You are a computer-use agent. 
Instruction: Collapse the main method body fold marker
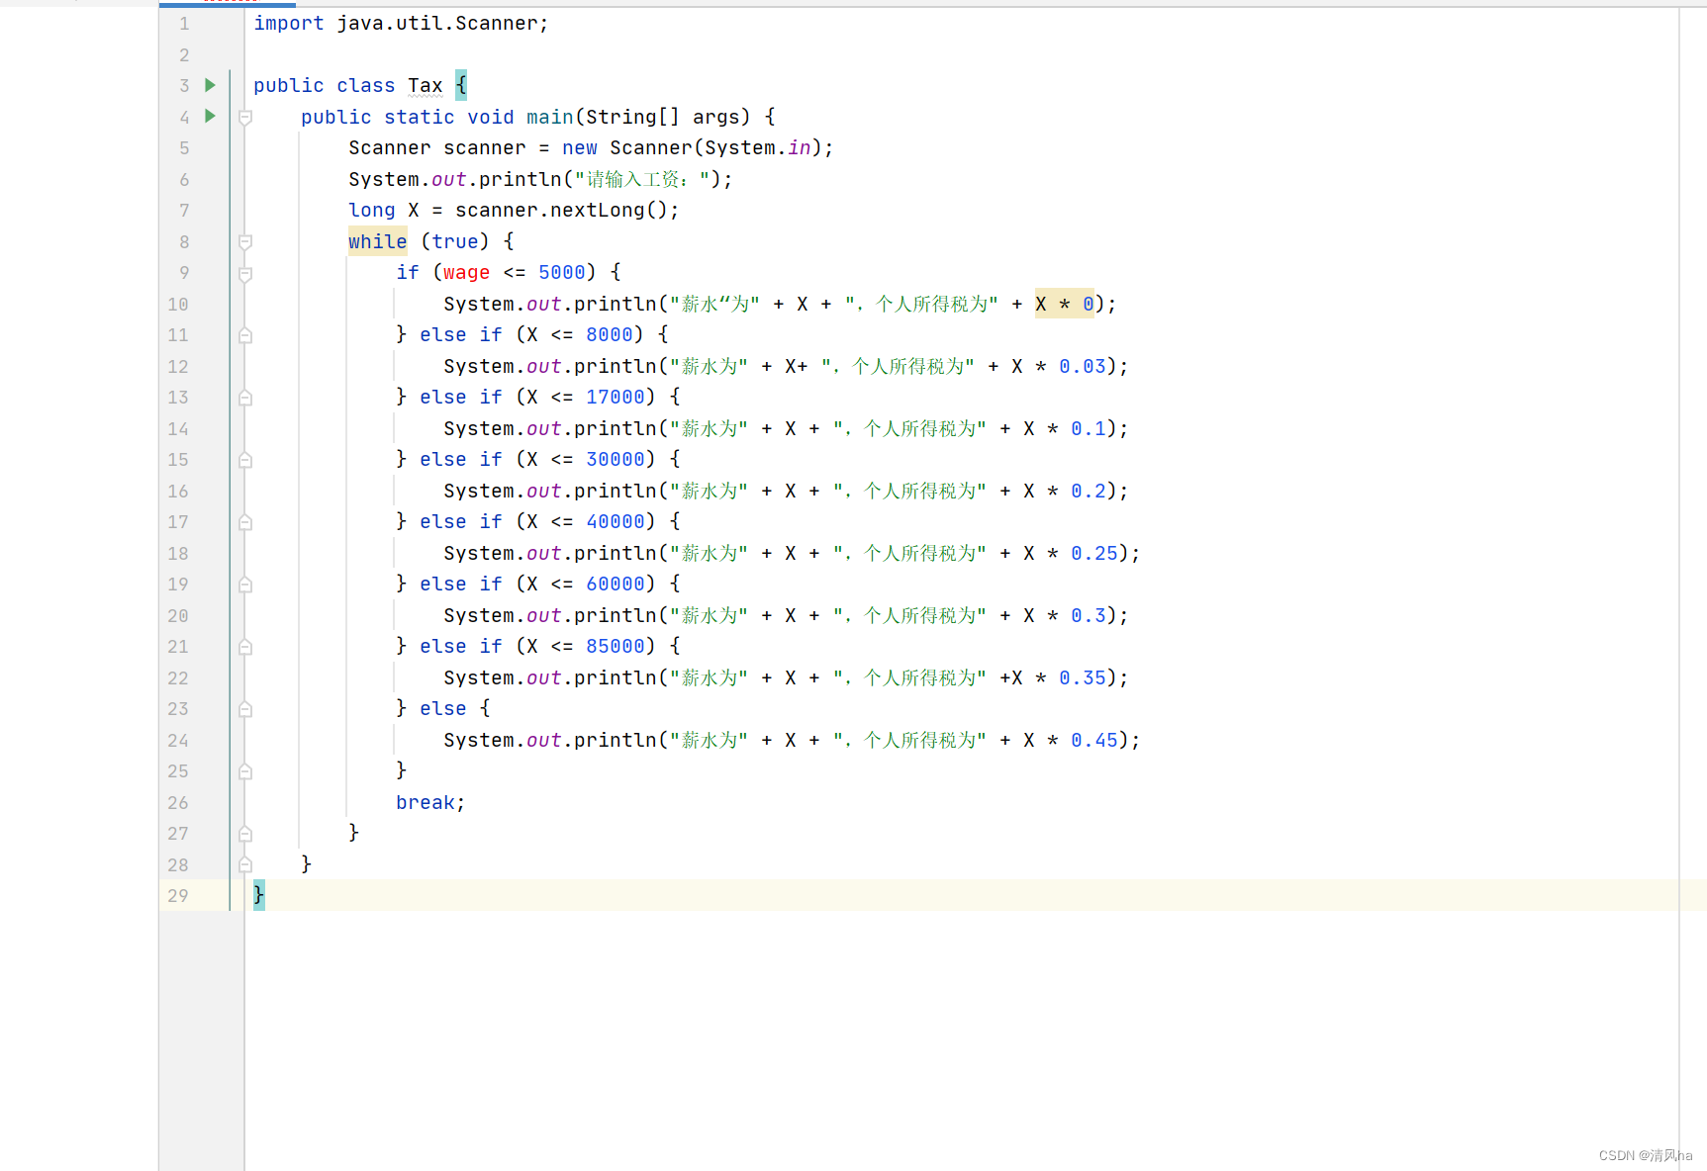(x=244, y=117)
